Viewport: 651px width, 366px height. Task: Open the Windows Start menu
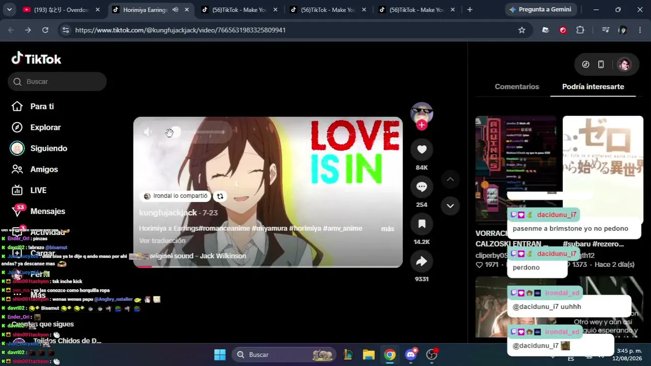pyautogui.click(x=220, y=355)
